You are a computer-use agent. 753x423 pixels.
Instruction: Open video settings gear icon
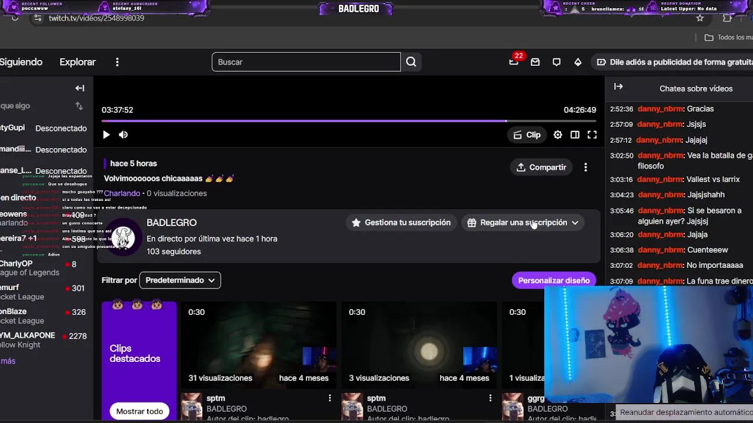558,135
